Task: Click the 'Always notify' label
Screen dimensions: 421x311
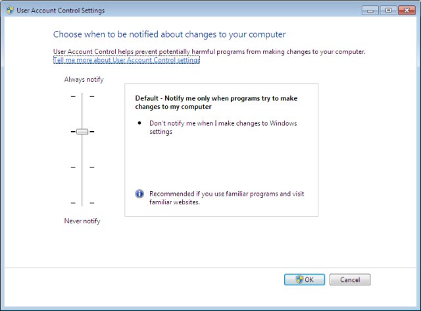Action: click(84, 79)
